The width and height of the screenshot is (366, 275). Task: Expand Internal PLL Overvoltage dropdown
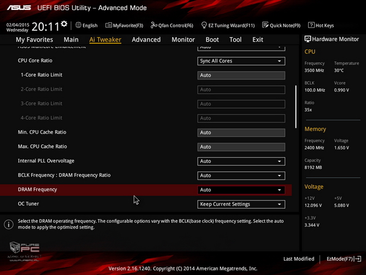click(241, 161)
